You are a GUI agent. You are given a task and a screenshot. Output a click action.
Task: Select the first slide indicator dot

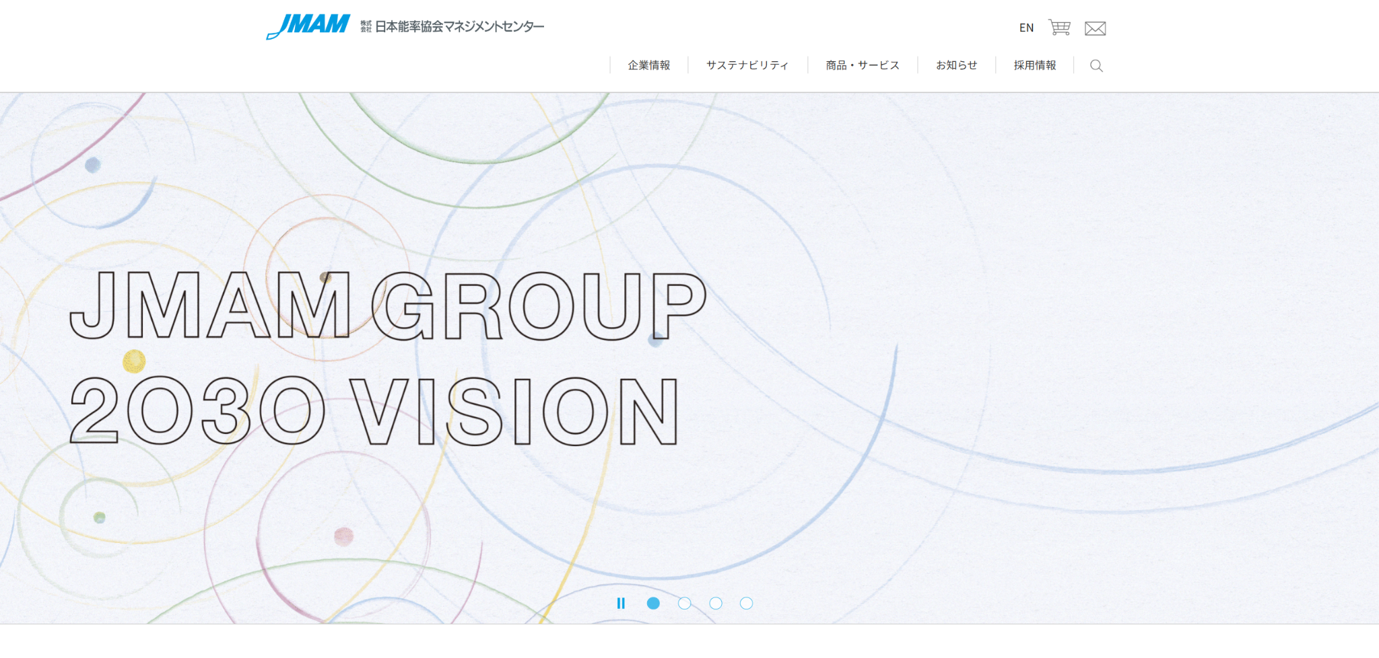(653, 604)
